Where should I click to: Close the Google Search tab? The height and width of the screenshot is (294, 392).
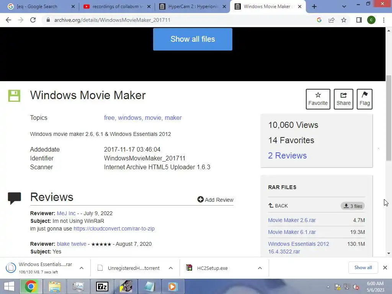(x=73, y=7)
